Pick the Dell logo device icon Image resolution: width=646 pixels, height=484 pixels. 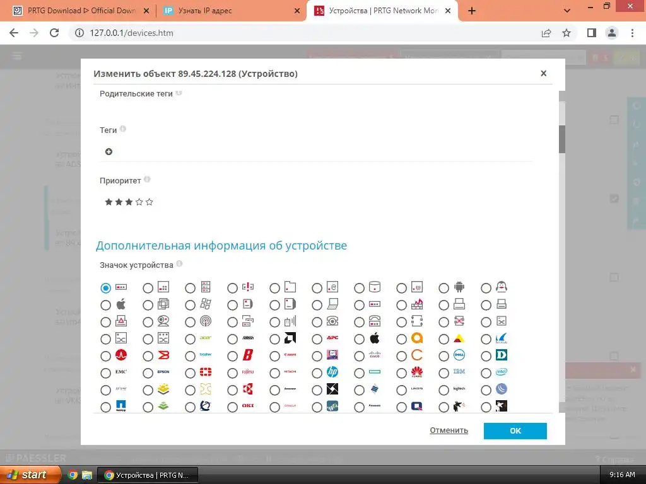coord(459,355)
